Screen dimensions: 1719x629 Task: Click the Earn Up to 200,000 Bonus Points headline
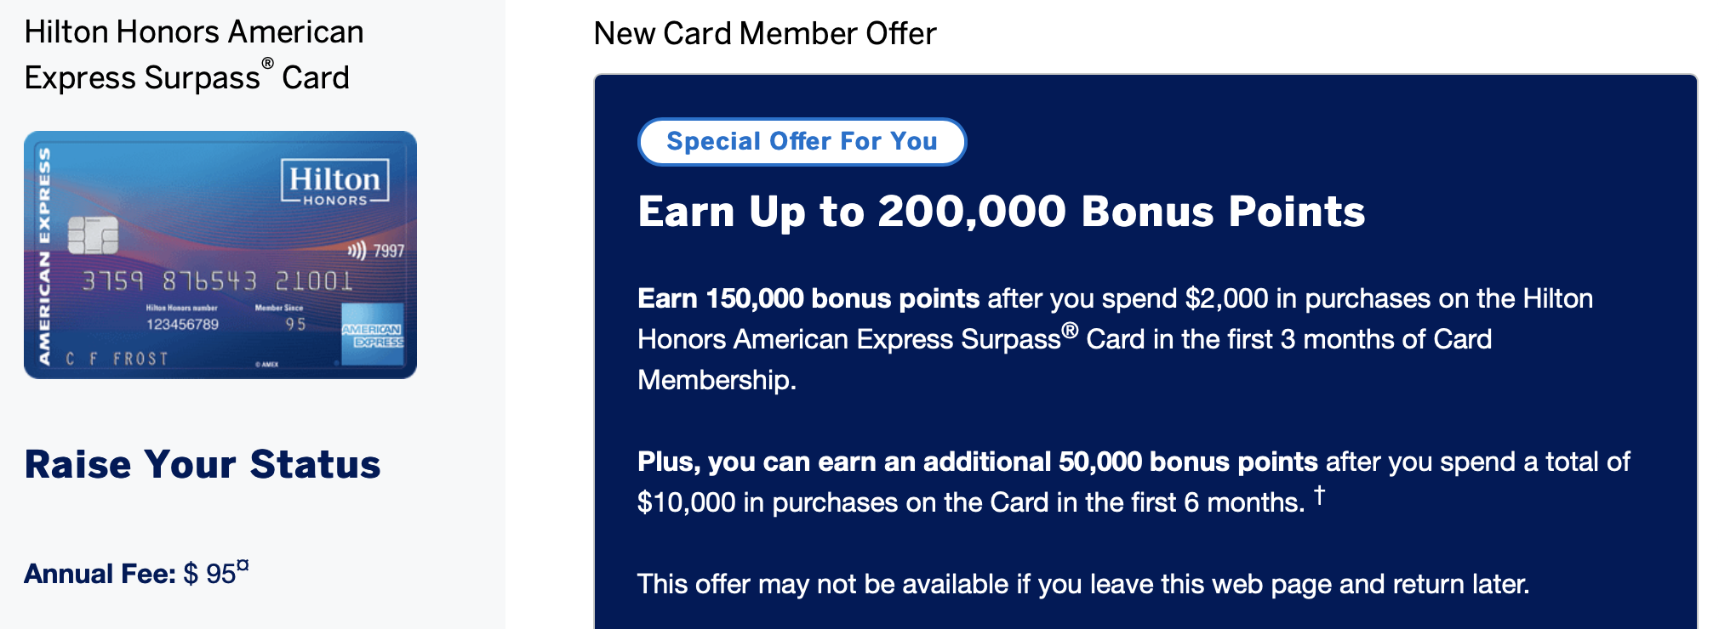point(1002,212)
